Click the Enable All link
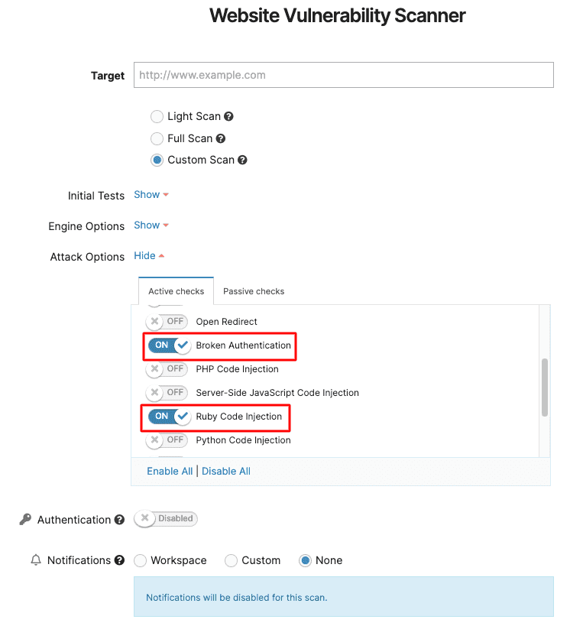 point(170,471)
